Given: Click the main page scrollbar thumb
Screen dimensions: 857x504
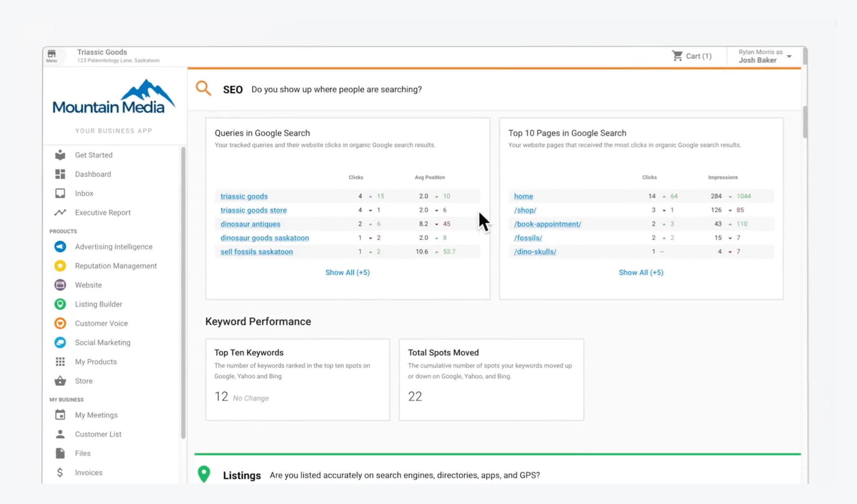Looking at the screenshot, I should tap(805, 122).
